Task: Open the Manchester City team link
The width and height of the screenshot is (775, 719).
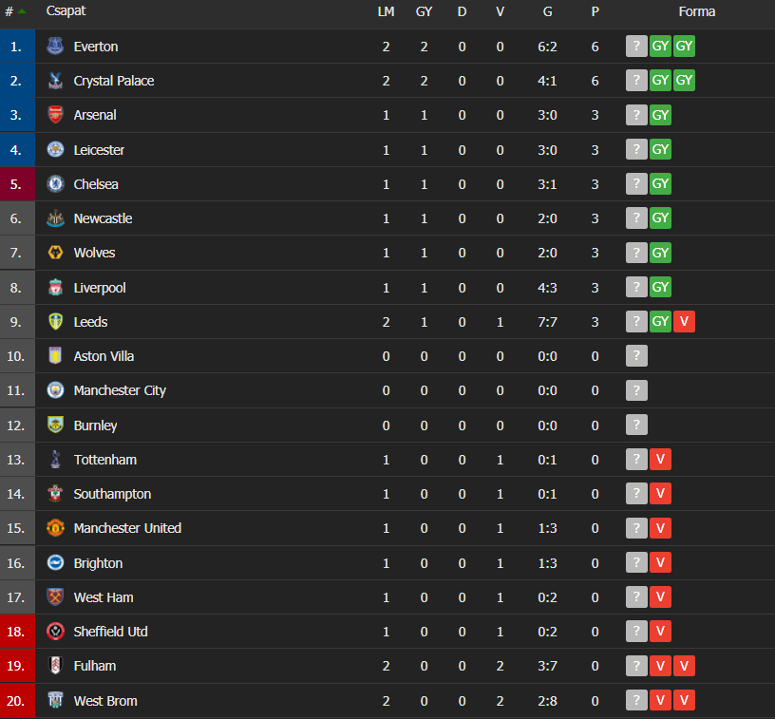Action: pyautogui.click(x=120, y=390)
